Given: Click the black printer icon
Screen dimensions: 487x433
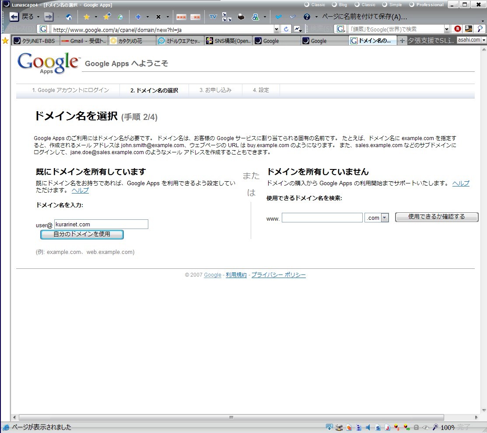Looking at the screenshot, I should (241, 17).
